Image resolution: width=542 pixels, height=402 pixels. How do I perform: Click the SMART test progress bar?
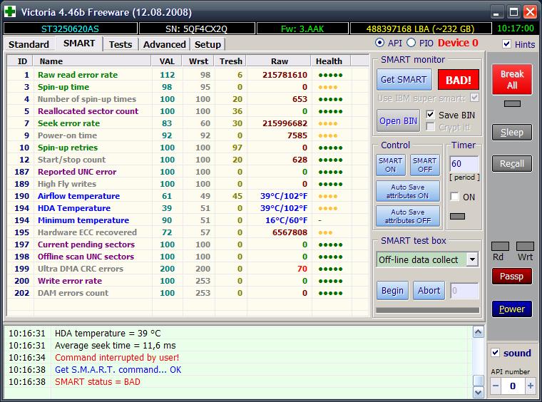428,310
